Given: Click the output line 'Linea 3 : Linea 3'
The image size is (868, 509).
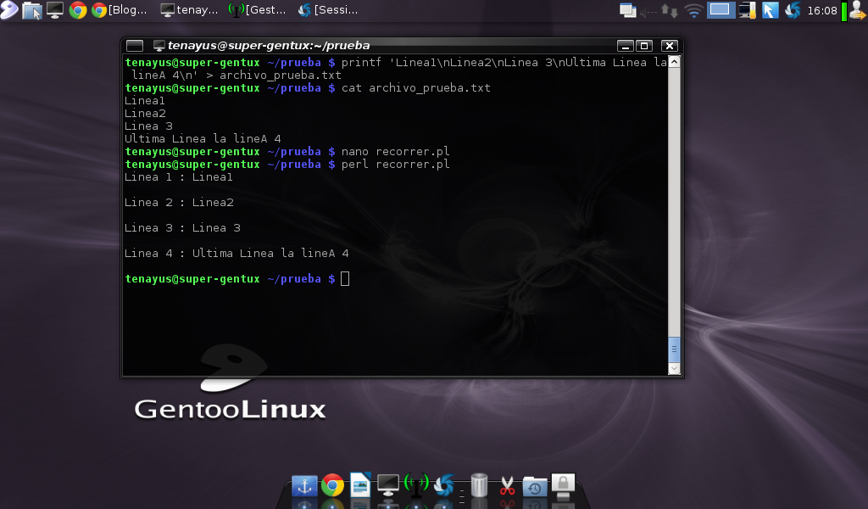Looking at the screenshot, I should (182, 228).
